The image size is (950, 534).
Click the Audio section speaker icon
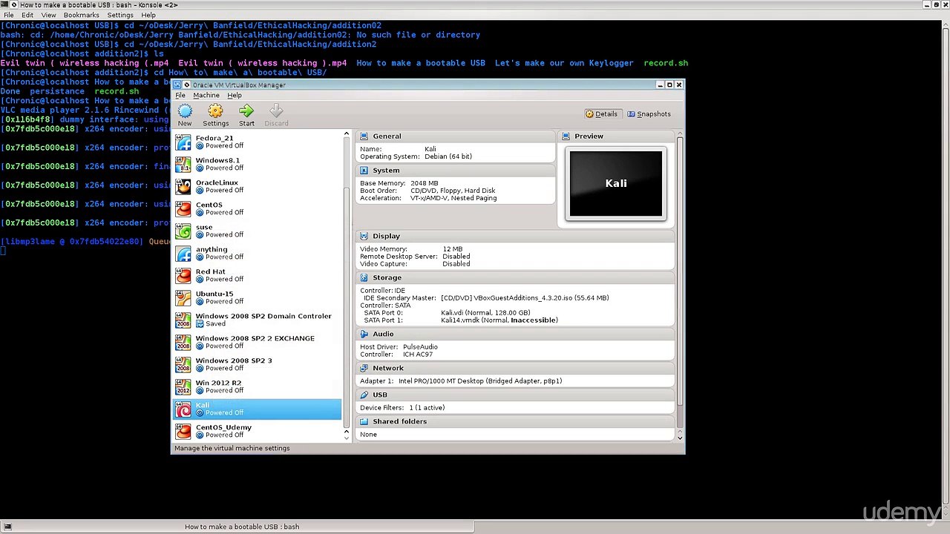point(364,334)
